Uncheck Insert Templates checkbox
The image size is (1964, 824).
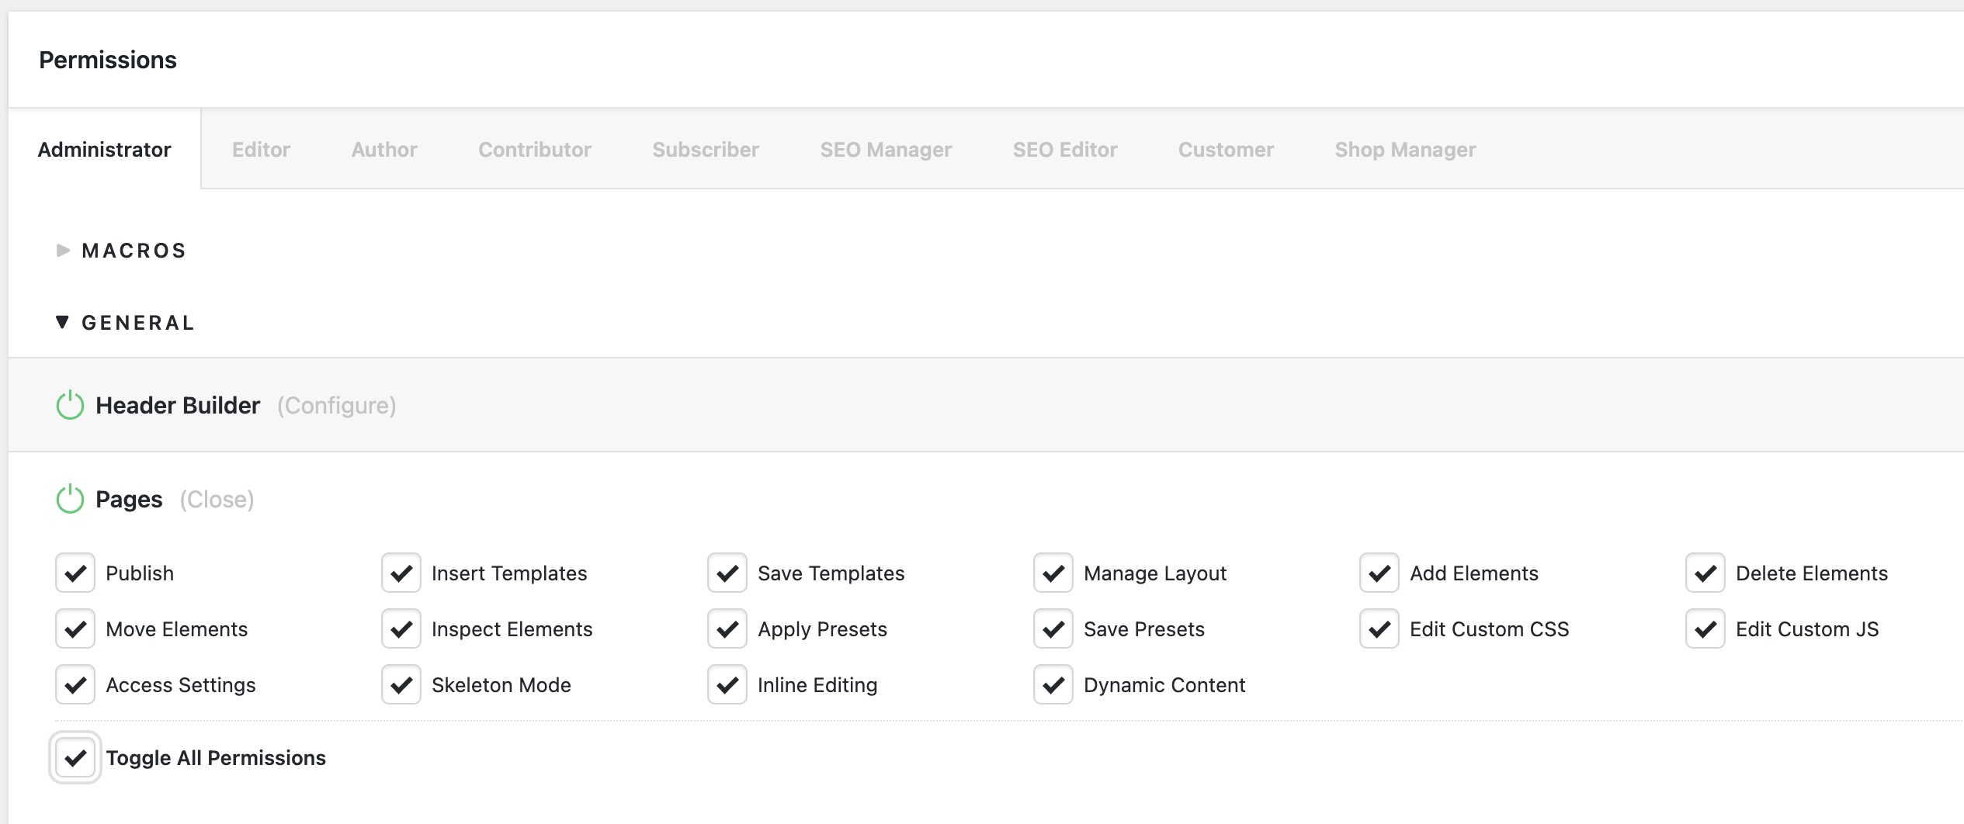click(401, 573)
